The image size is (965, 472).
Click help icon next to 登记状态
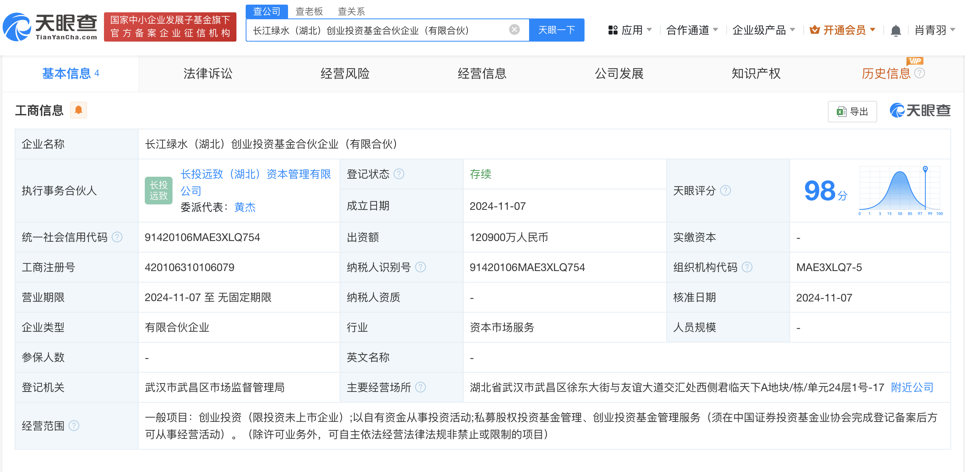(399, 174)
